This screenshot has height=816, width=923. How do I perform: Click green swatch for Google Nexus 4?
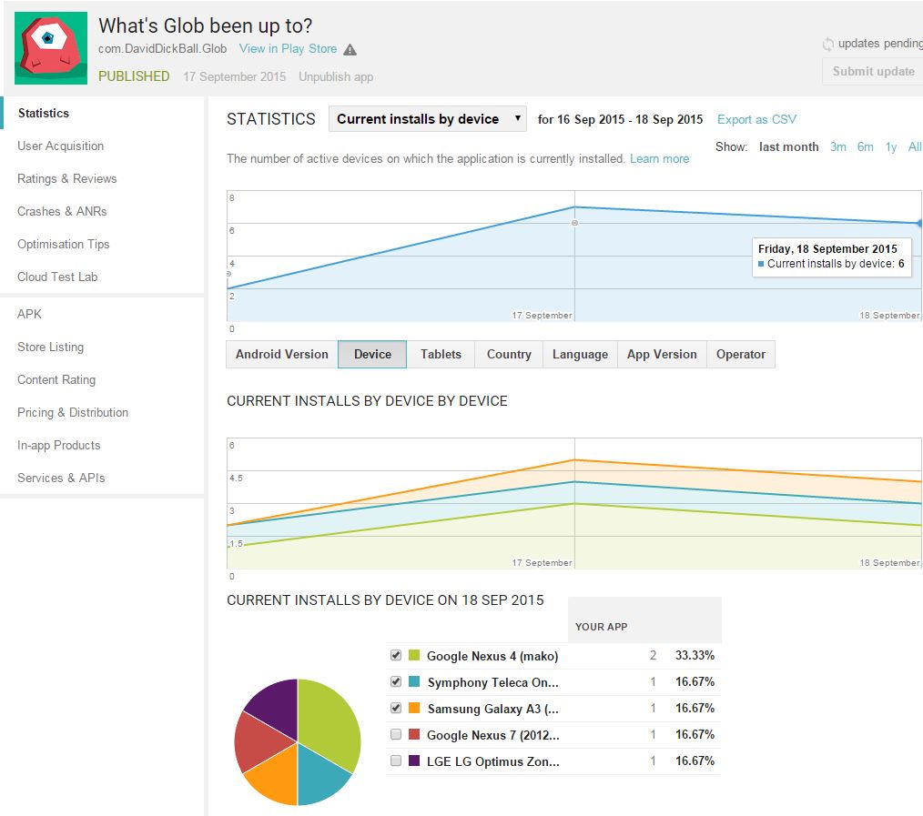(x=414, y=655)
